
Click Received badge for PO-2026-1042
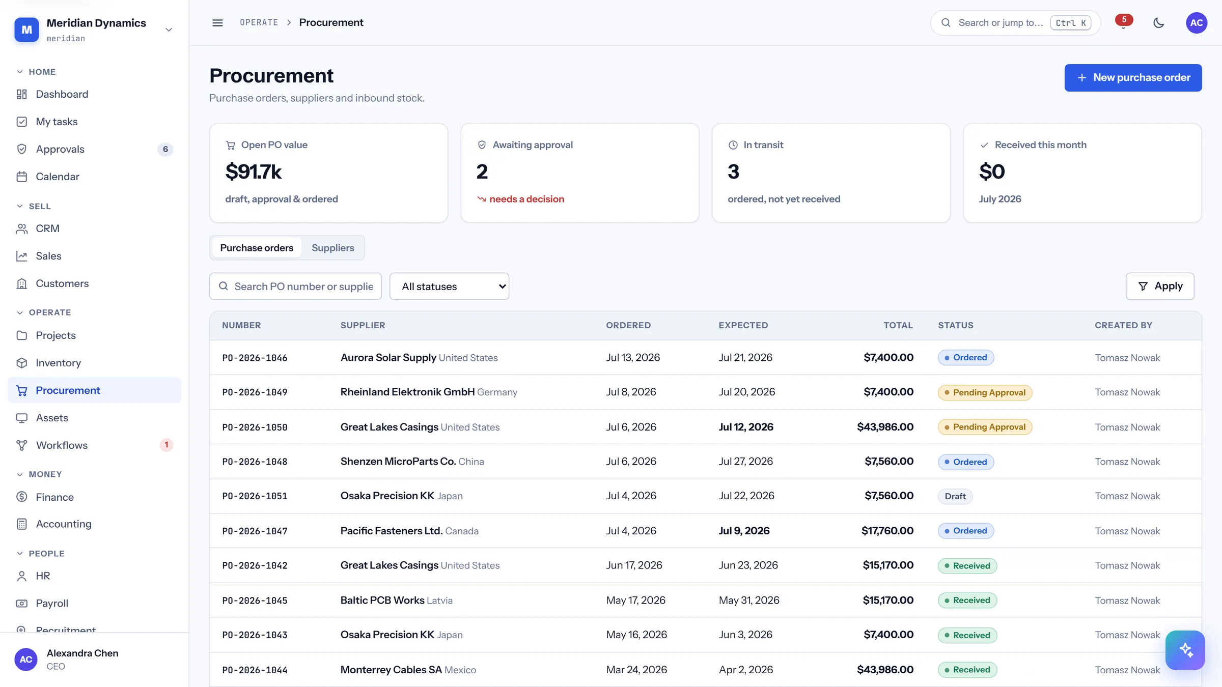tap(967, 566)
